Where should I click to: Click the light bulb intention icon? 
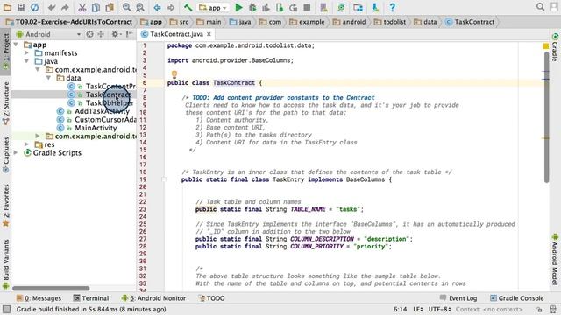tap(174, 74)
